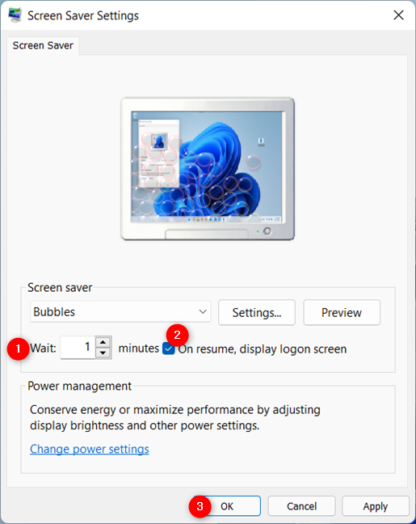Increase wait time with up arrow
Viewport: 416px width, 524px height.
(x=103, y=342)
